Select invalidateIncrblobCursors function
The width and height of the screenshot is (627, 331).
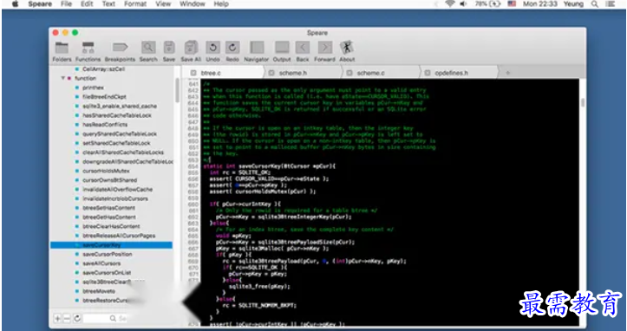click(115, 198)
